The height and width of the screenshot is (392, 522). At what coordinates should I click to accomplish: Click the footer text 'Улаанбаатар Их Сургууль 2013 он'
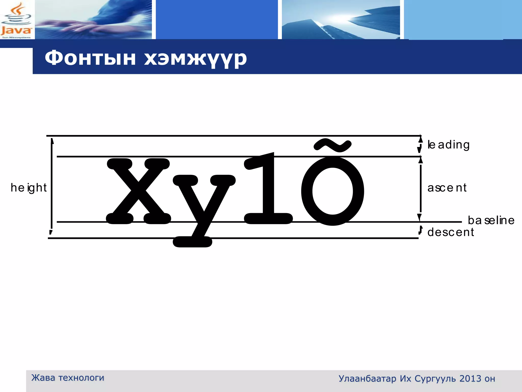tap(417, 379)
